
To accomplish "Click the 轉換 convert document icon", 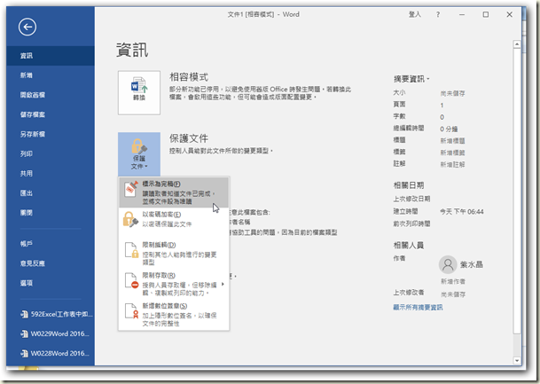I will (139, 92).
